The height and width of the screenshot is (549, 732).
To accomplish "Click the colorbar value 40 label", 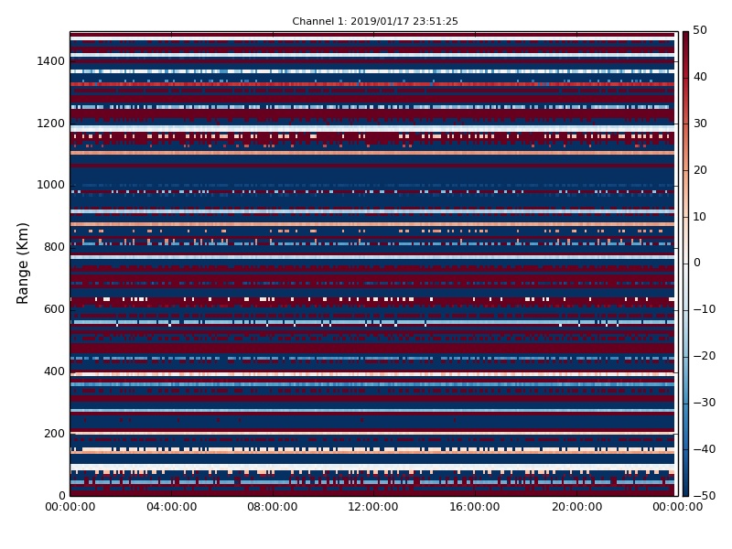I will [700, 77].
